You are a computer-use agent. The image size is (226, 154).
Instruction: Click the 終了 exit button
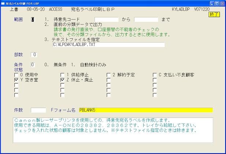click(x=214, y=14)
